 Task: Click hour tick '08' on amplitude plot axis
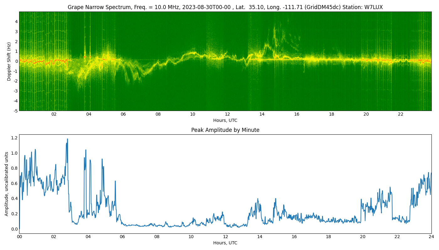(156, 237)
